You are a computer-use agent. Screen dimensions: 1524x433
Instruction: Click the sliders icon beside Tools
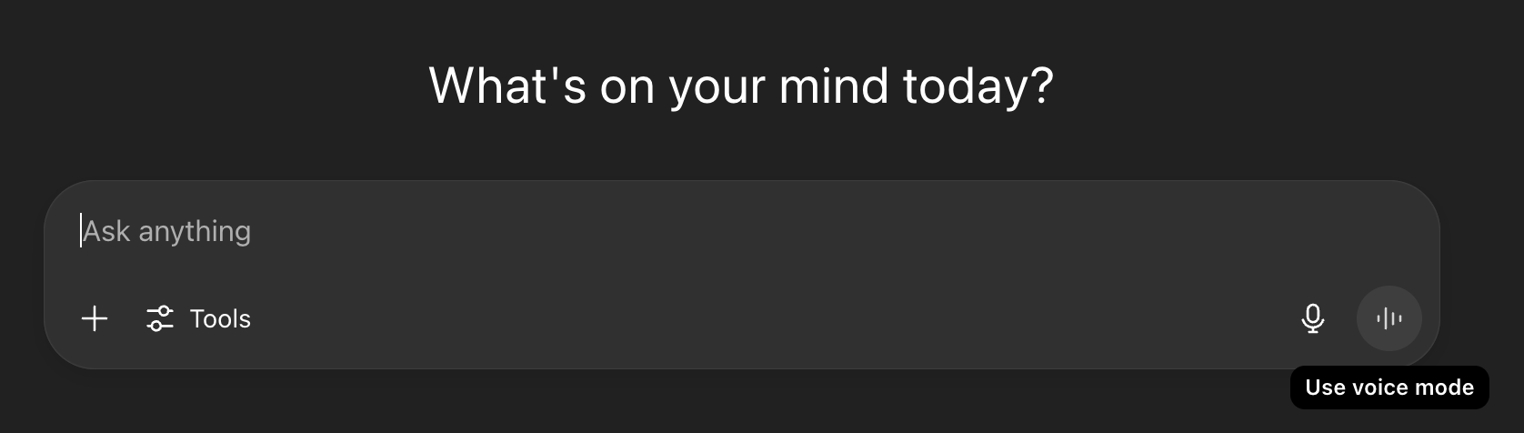[x=160, y=318]
